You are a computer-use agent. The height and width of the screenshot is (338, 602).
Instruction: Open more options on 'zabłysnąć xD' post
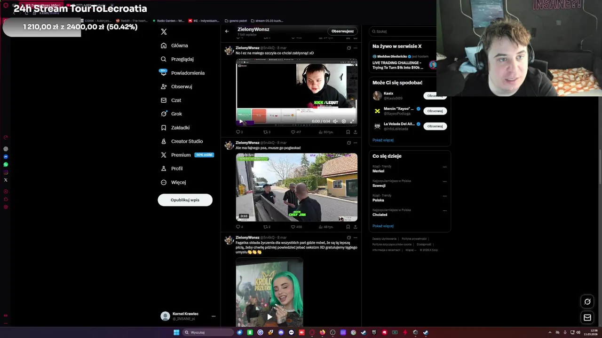355,48
